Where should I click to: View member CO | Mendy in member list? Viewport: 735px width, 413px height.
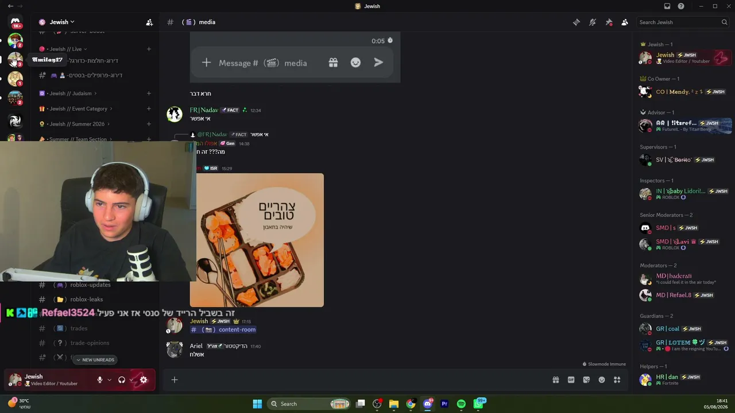pyautogui.click(x=684, y=92)
